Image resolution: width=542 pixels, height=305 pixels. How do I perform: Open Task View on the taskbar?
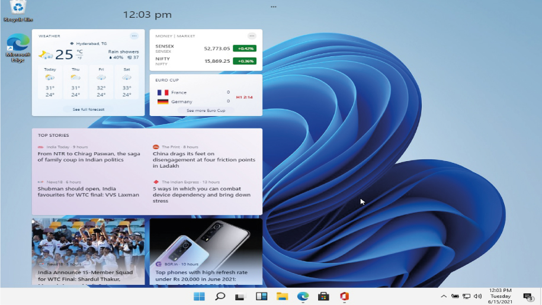[240, 296]
